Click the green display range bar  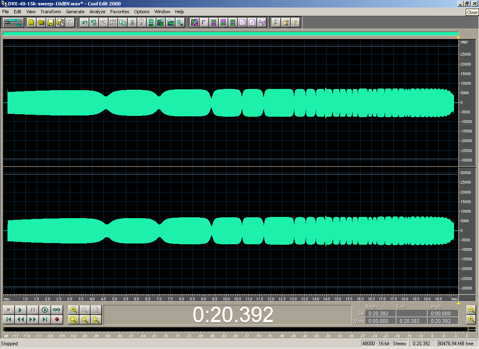pos(231,34)
